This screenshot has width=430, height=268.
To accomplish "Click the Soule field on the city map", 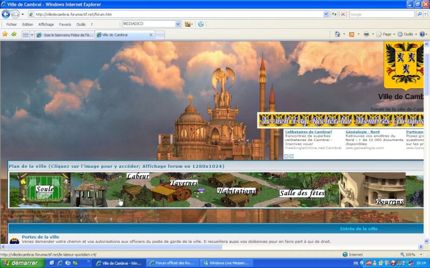I will coord(45,189).
